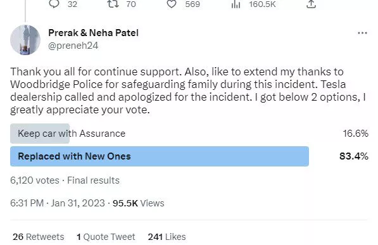The height and width of the screenshot is (245, 378).
Task: View the 95.5K Views count
Action: tap(139, 203)
